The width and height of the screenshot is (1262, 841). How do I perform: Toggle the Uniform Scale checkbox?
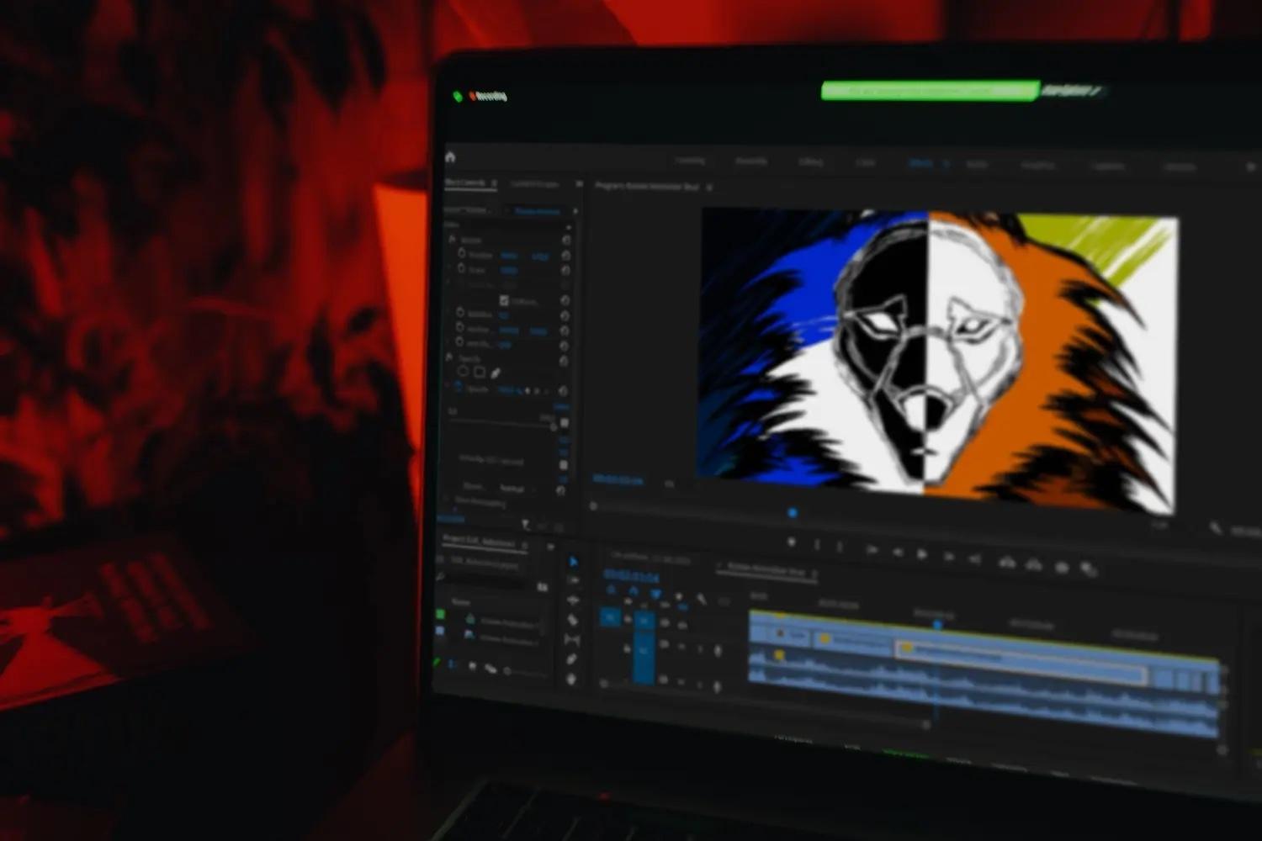pyautogui.click(x=504, y=300)
